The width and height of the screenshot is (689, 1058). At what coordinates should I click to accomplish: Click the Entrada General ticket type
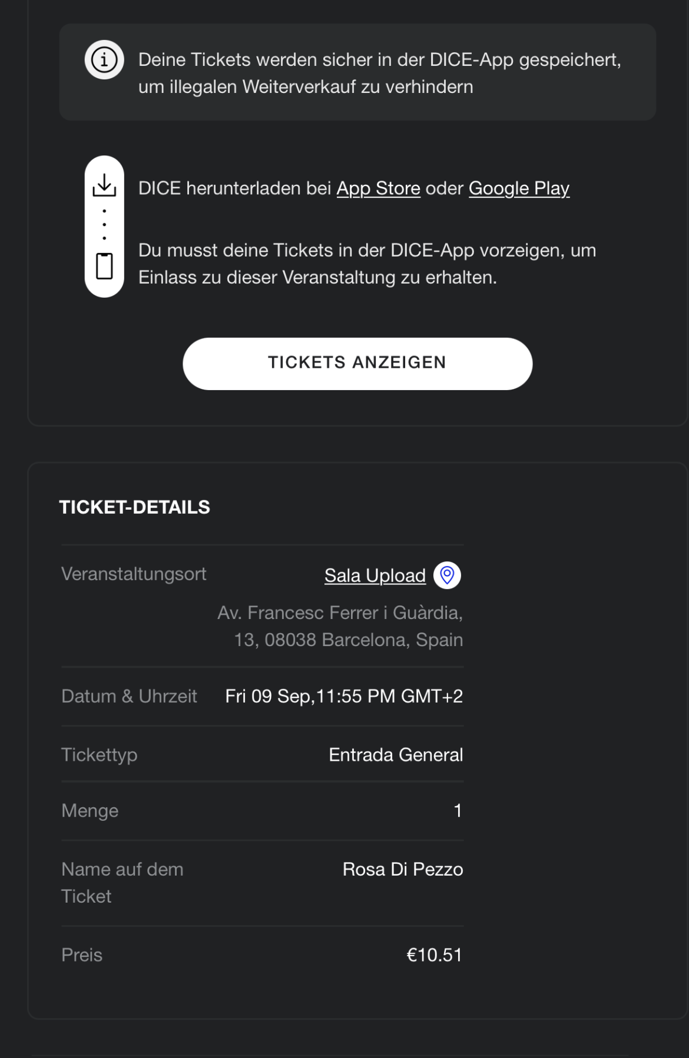[396, 755]
